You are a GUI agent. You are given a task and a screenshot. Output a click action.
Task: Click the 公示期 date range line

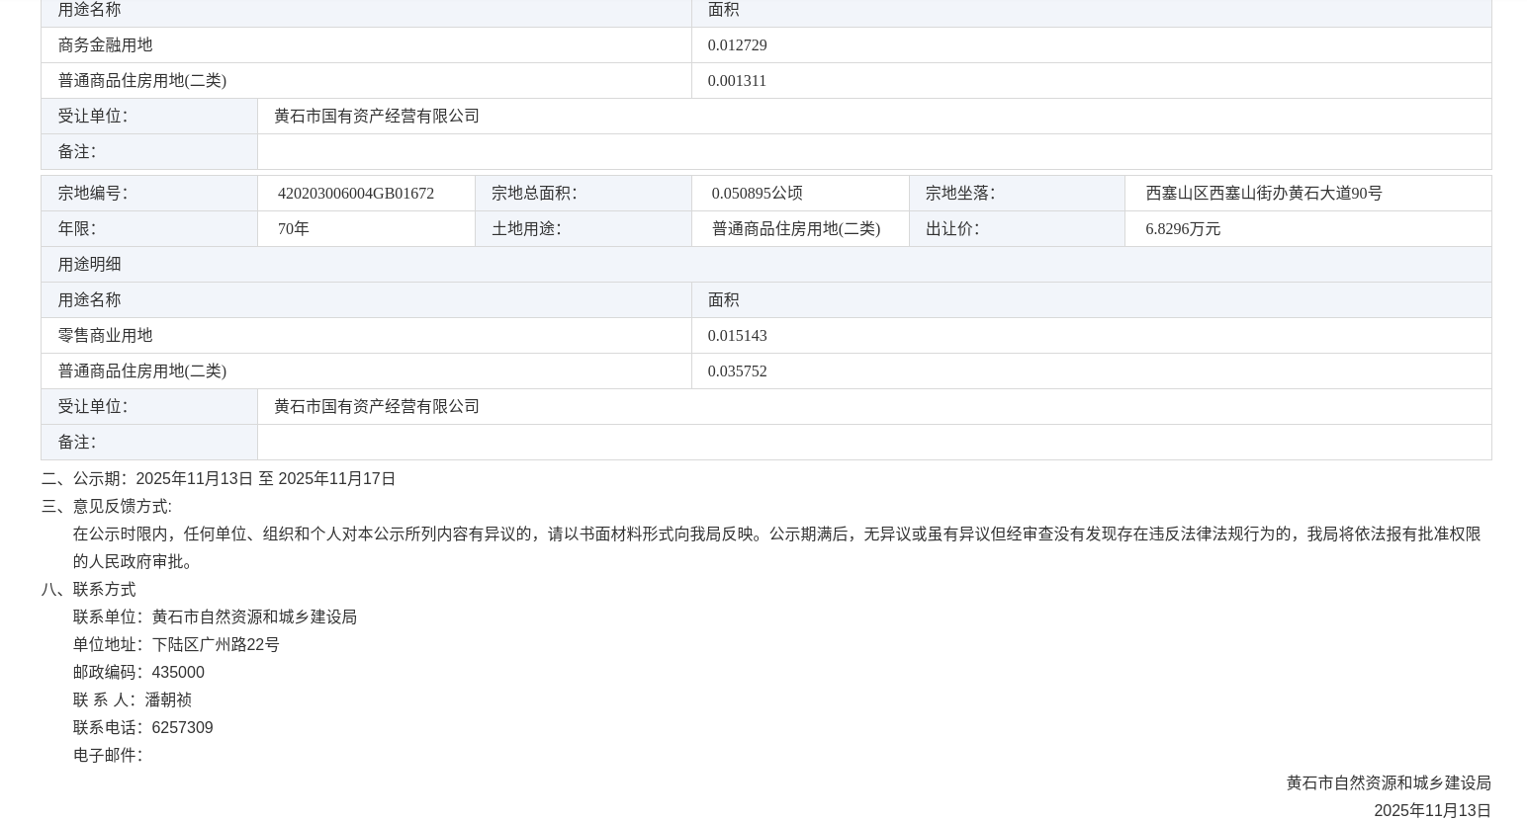coord(219,479)
